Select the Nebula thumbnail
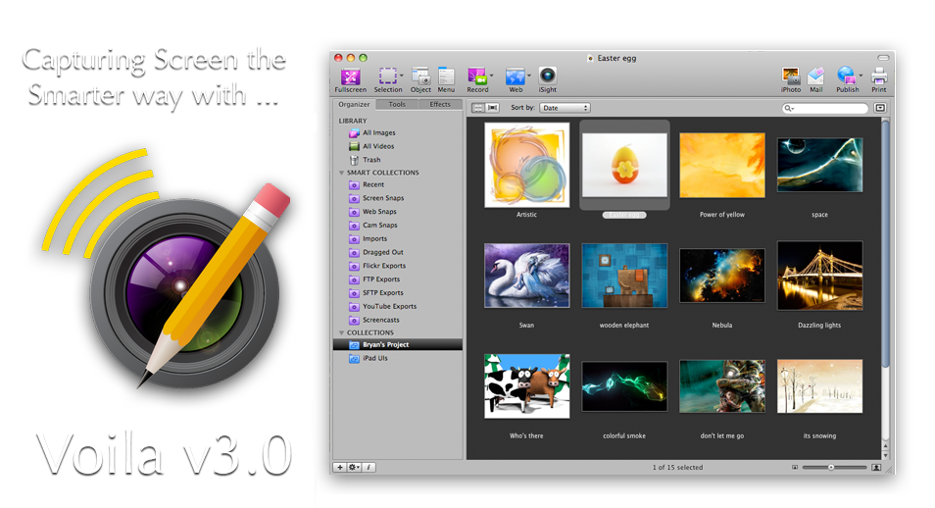 (x=722, y=276)
